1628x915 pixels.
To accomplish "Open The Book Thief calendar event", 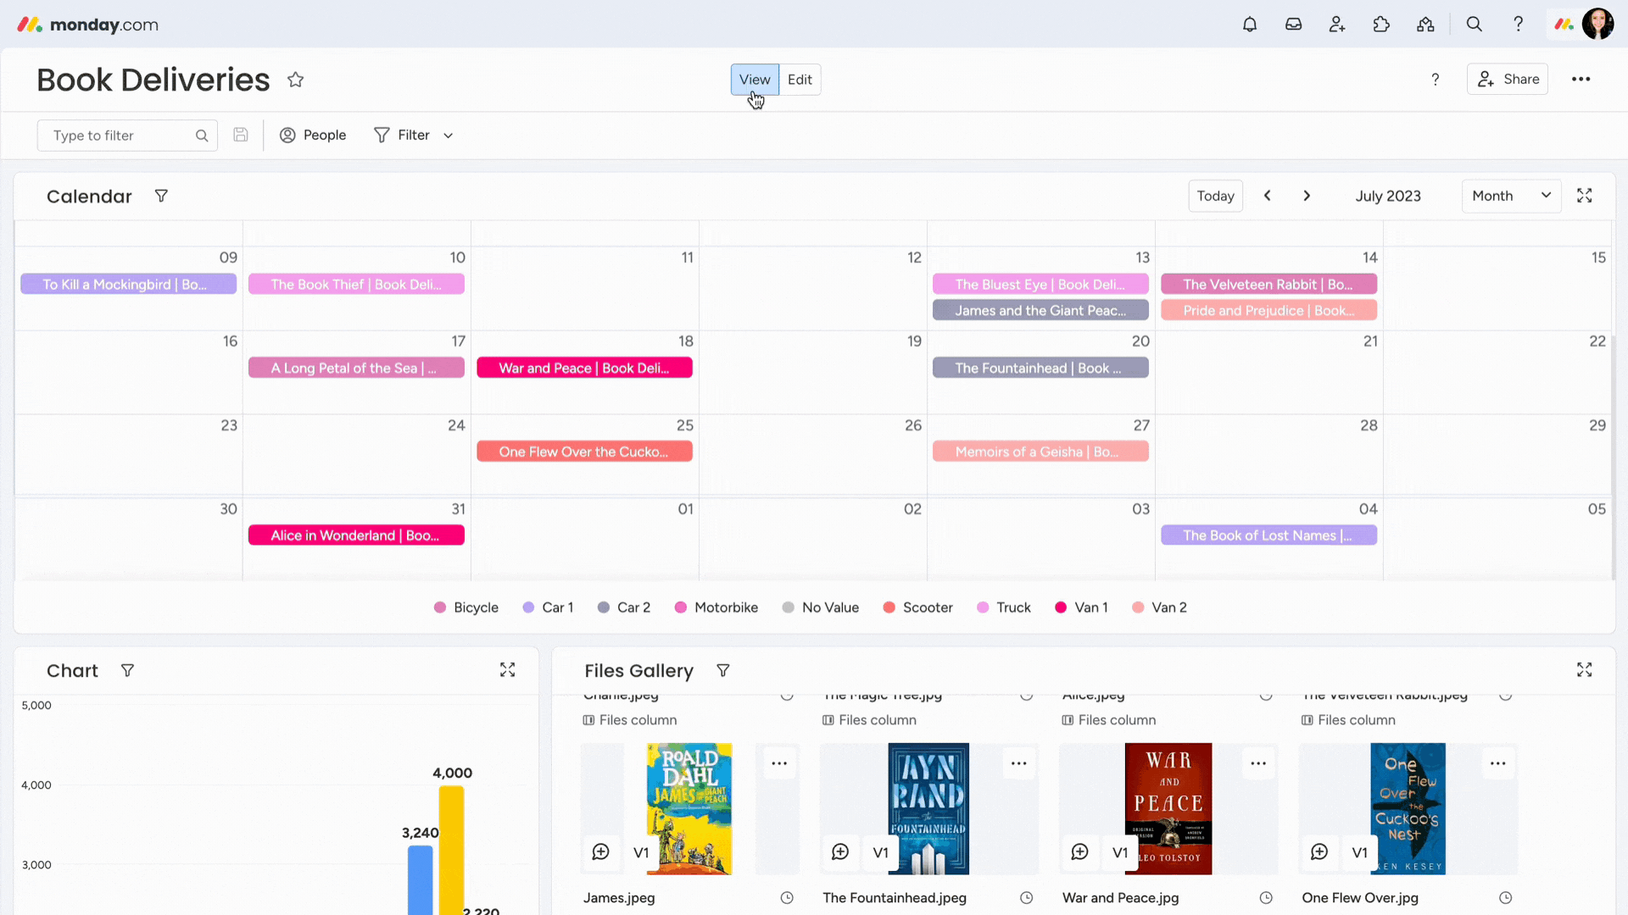I will (x=356, y=284).
